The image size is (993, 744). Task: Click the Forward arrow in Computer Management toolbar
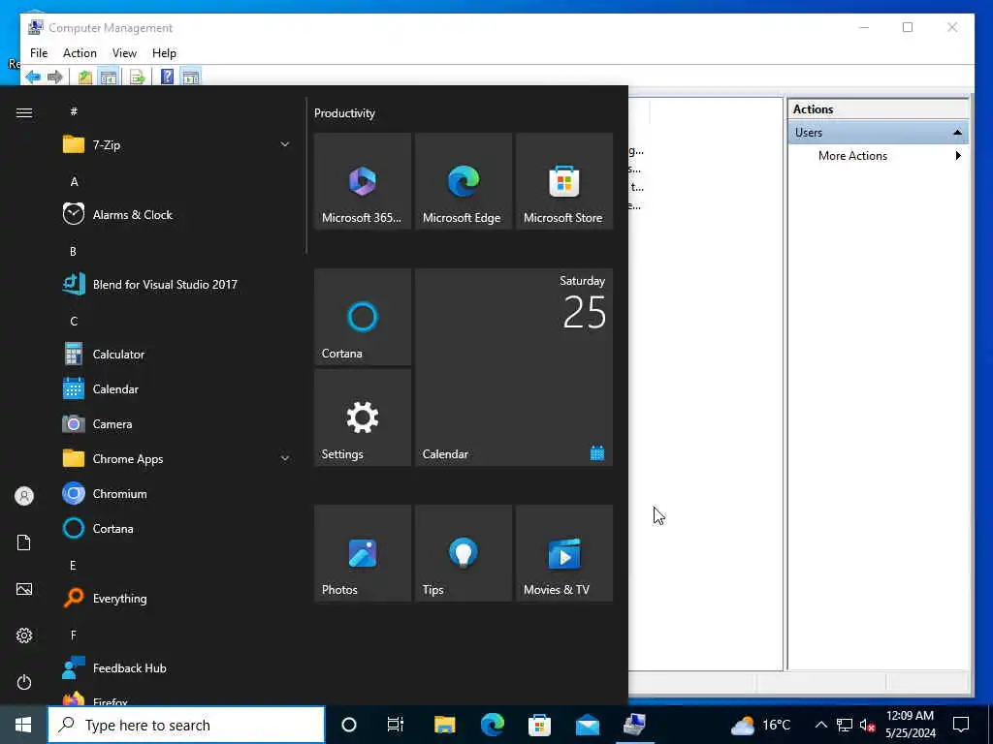(55, 77)
